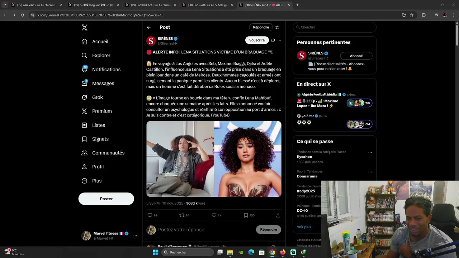
Task: Switch to Eric Ciotti browser tab
Action: (207, 5)
